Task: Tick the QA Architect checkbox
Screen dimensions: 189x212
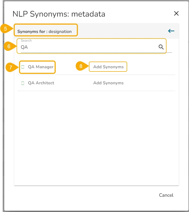Action: tap(23, 83)
